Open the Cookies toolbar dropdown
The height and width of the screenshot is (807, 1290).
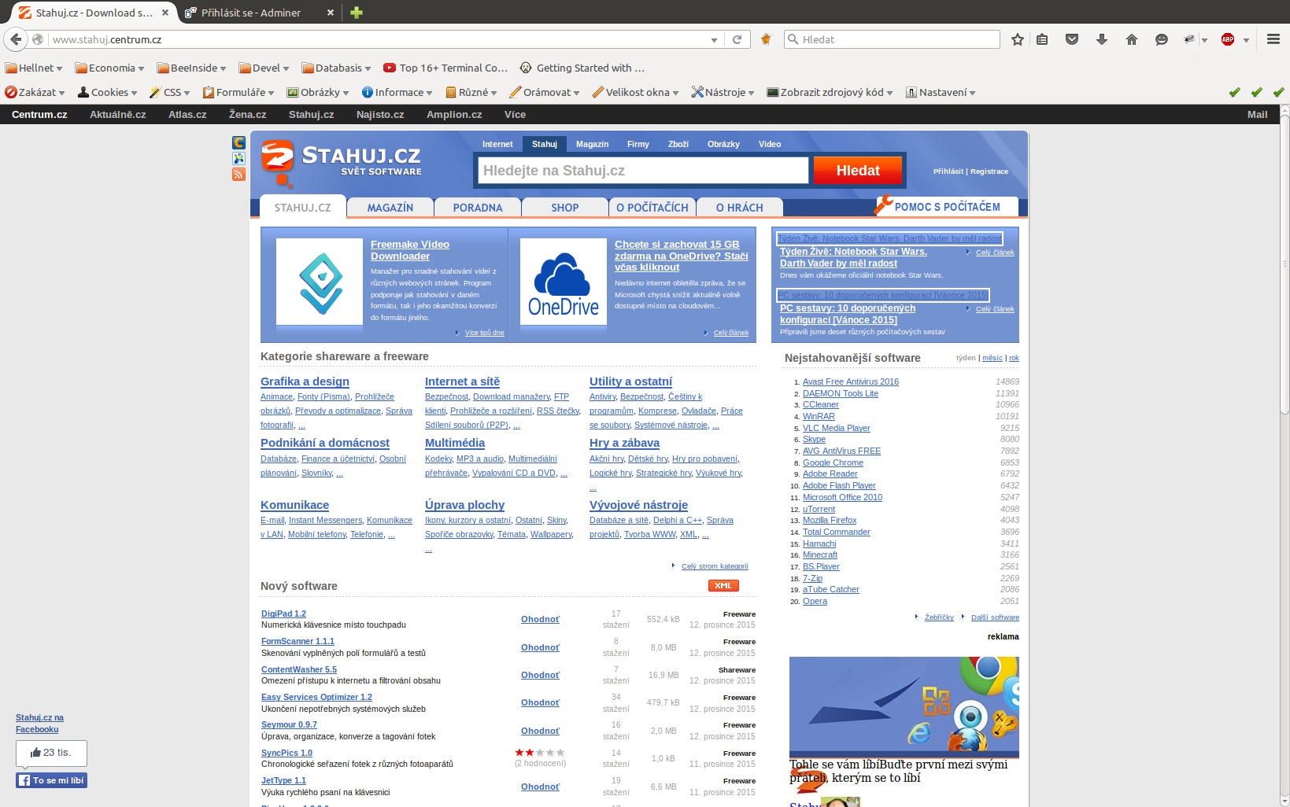(108, 92)
